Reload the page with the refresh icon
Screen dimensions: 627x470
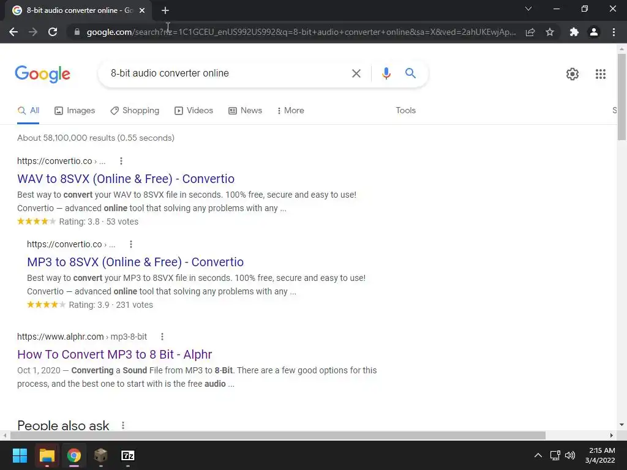[x=53, y=32]
